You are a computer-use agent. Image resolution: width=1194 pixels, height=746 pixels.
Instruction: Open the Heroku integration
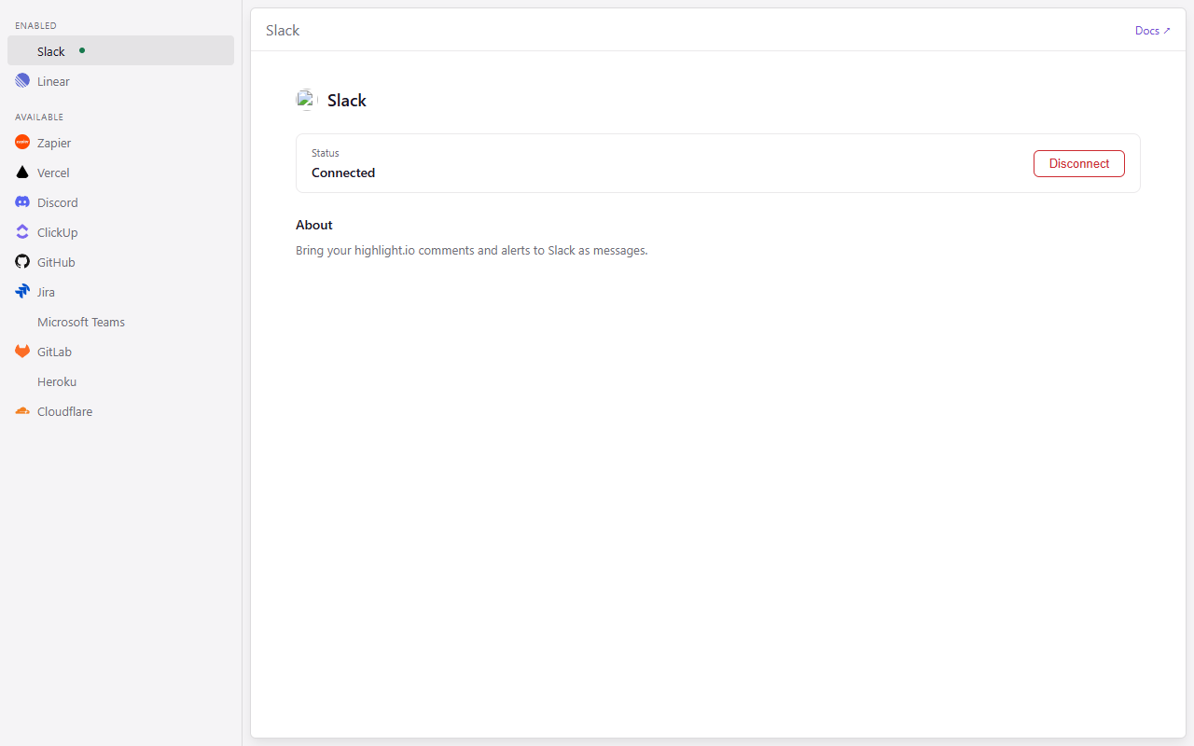click(120, 381)
